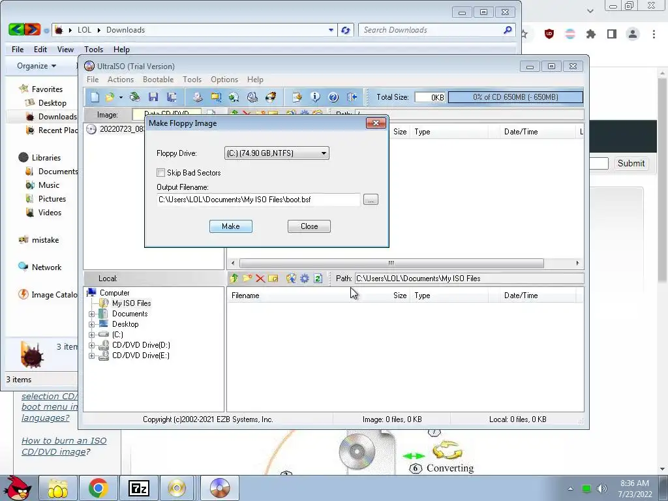
Task: Close the Make Floppy Image dialog with red X
Action: [x=376, y=123]
